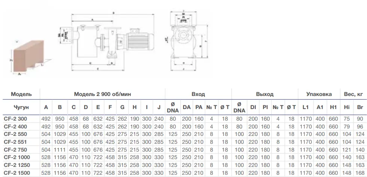The height and width of the screenshot is (177, 367).
Task: Click the Вес, кг header
Action: point(353,94)
